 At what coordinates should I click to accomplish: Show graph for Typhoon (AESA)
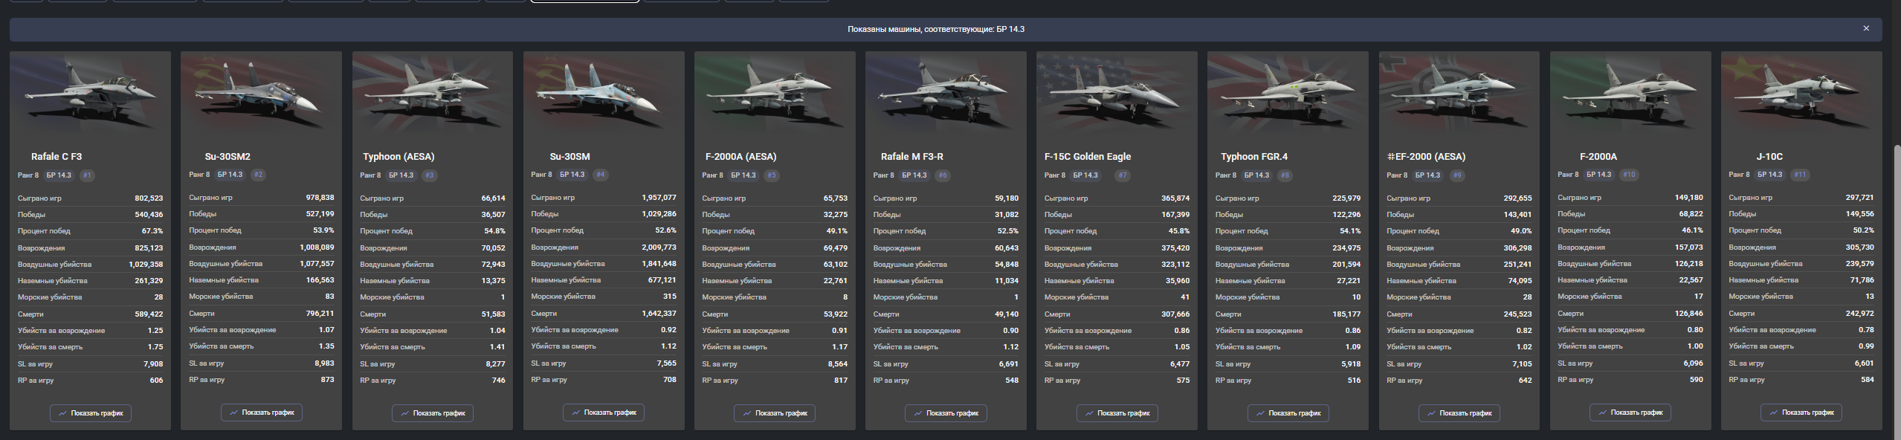pyautogui.click(x=433, y=412)
